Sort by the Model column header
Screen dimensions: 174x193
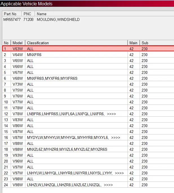point(18,43)
